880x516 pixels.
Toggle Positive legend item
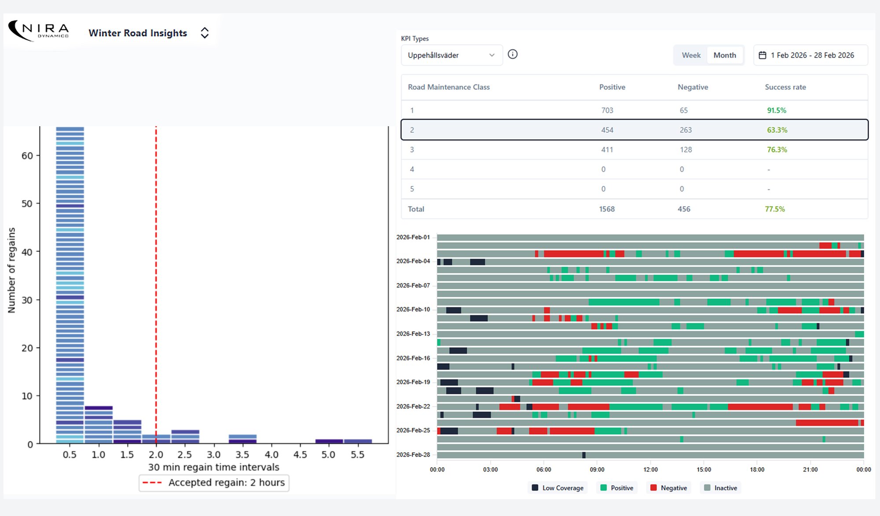coord(617,488)
